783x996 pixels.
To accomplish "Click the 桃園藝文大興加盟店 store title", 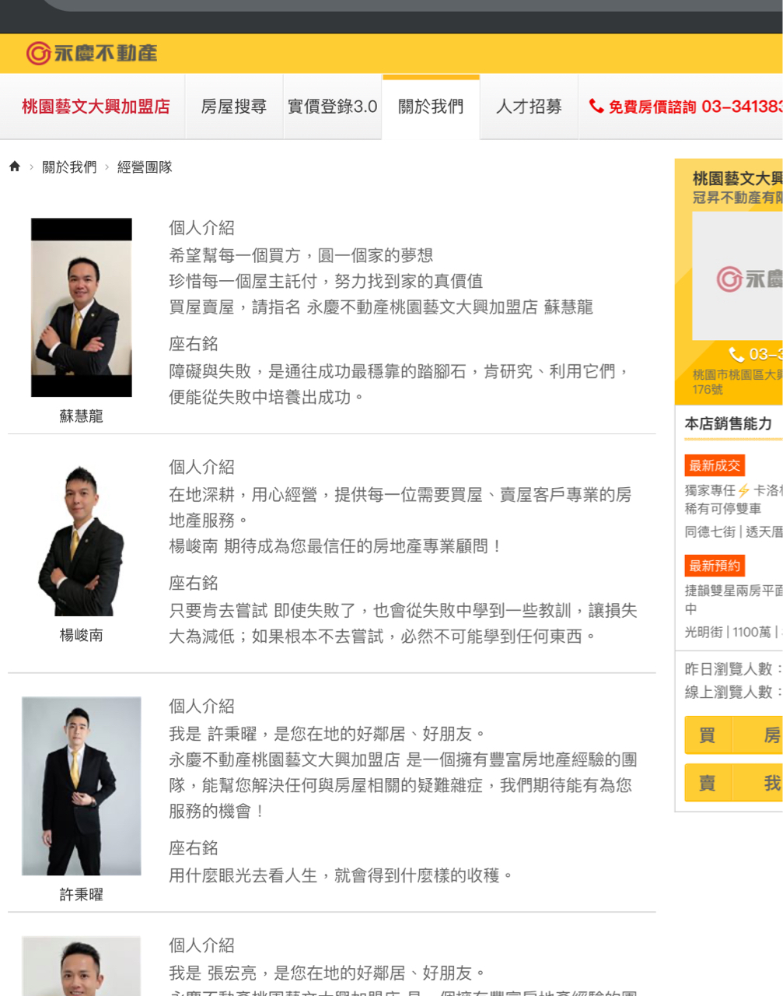I will [x=96, y=107].
